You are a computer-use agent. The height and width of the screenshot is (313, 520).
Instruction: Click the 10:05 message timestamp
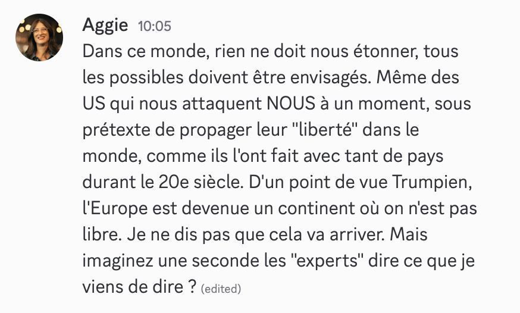pyautogui.click(x=155, y=26)
